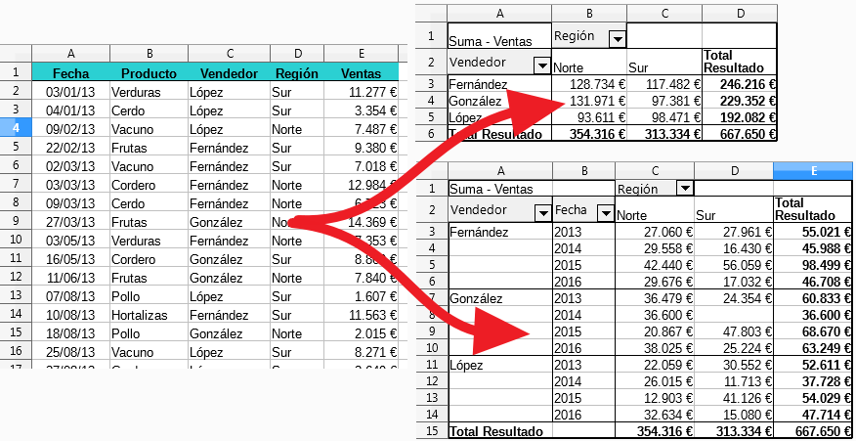This screenshot has width=856, height=441.
Task: Open Vendedor dropdown in upper pivot table
Action: tap(542, 66)
